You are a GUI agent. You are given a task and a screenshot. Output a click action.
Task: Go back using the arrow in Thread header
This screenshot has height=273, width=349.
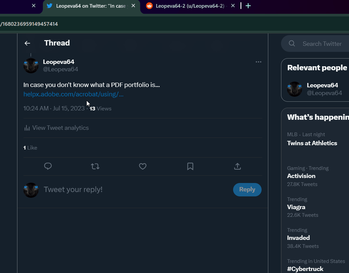27,43
